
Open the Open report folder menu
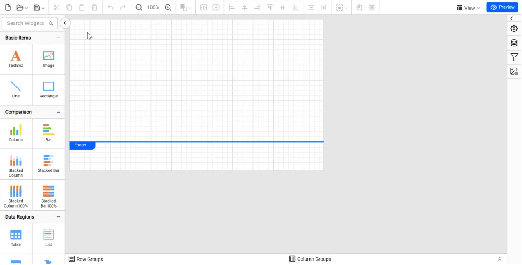[22, 7]
